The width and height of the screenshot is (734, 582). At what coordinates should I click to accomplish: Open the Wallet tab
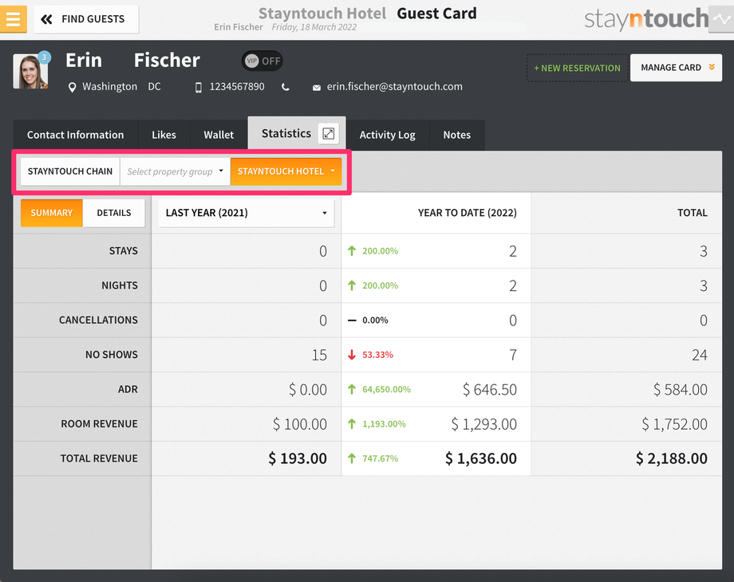[x=219, y=136]
